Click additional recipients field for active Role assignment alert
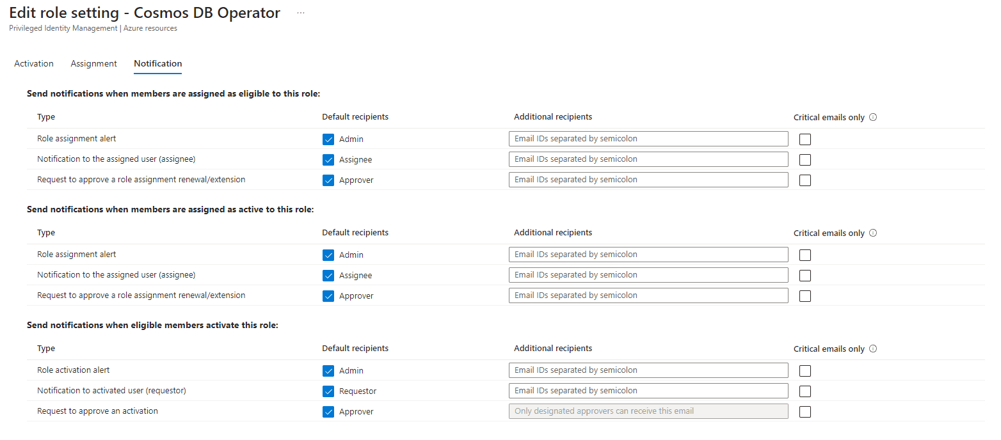The image size is (1001, 440). pos(648,255)
